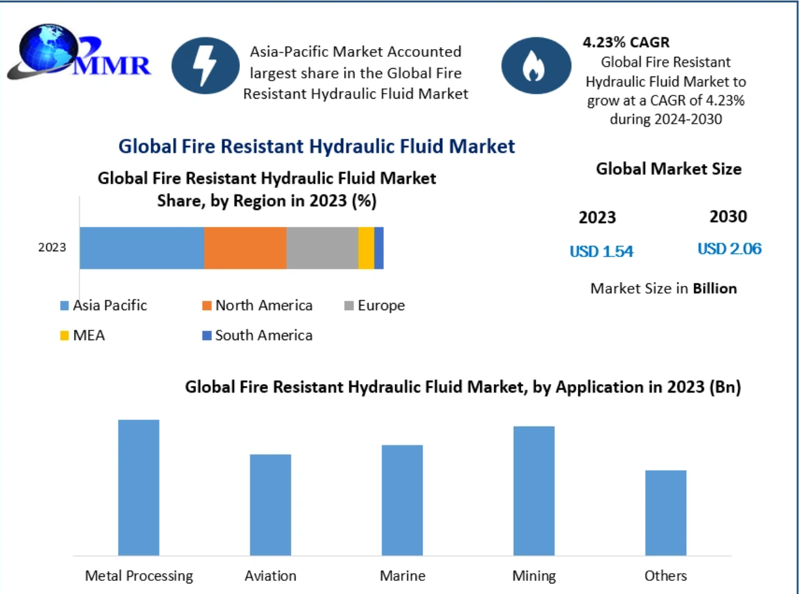The width and height of the screenshot is (800, 594).
Task: Click the lightning bolt circle icon
Action: [x=205, y=65]
